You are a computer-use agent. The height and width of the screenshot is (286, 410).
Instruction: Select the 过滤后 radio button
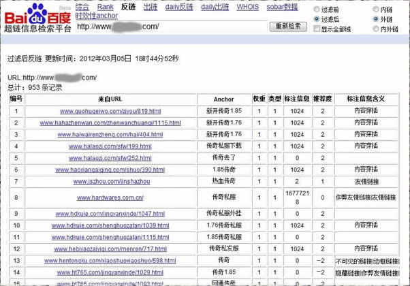pos(317,19)
